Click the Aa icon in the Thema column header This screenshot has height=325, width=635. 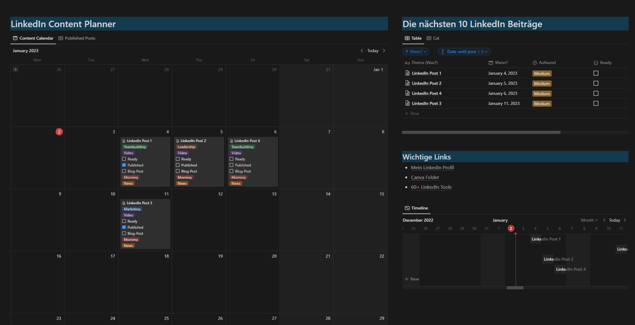(407, 63)
